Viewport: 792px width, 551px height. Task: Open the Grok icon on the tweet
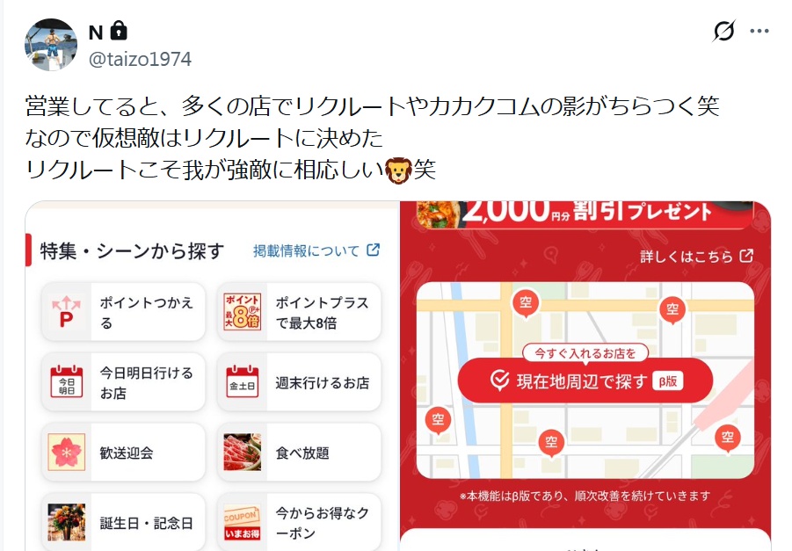coord(723,31)
